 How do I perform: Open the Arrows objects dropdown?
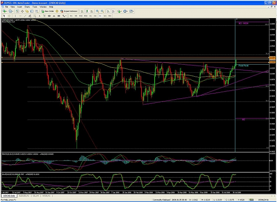[64, 16]
